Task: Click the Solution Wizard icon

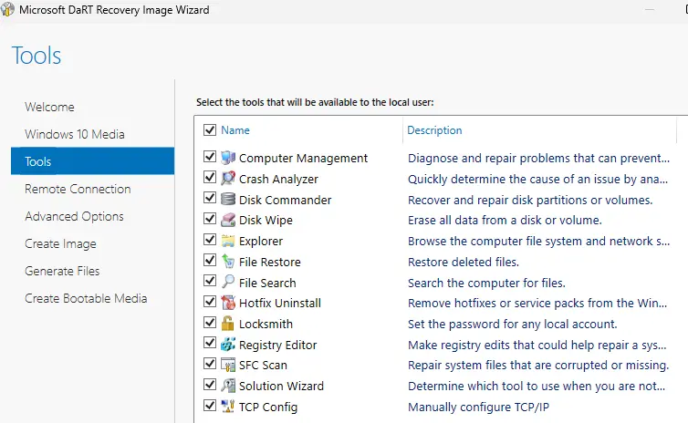Action: click(228, 386)
